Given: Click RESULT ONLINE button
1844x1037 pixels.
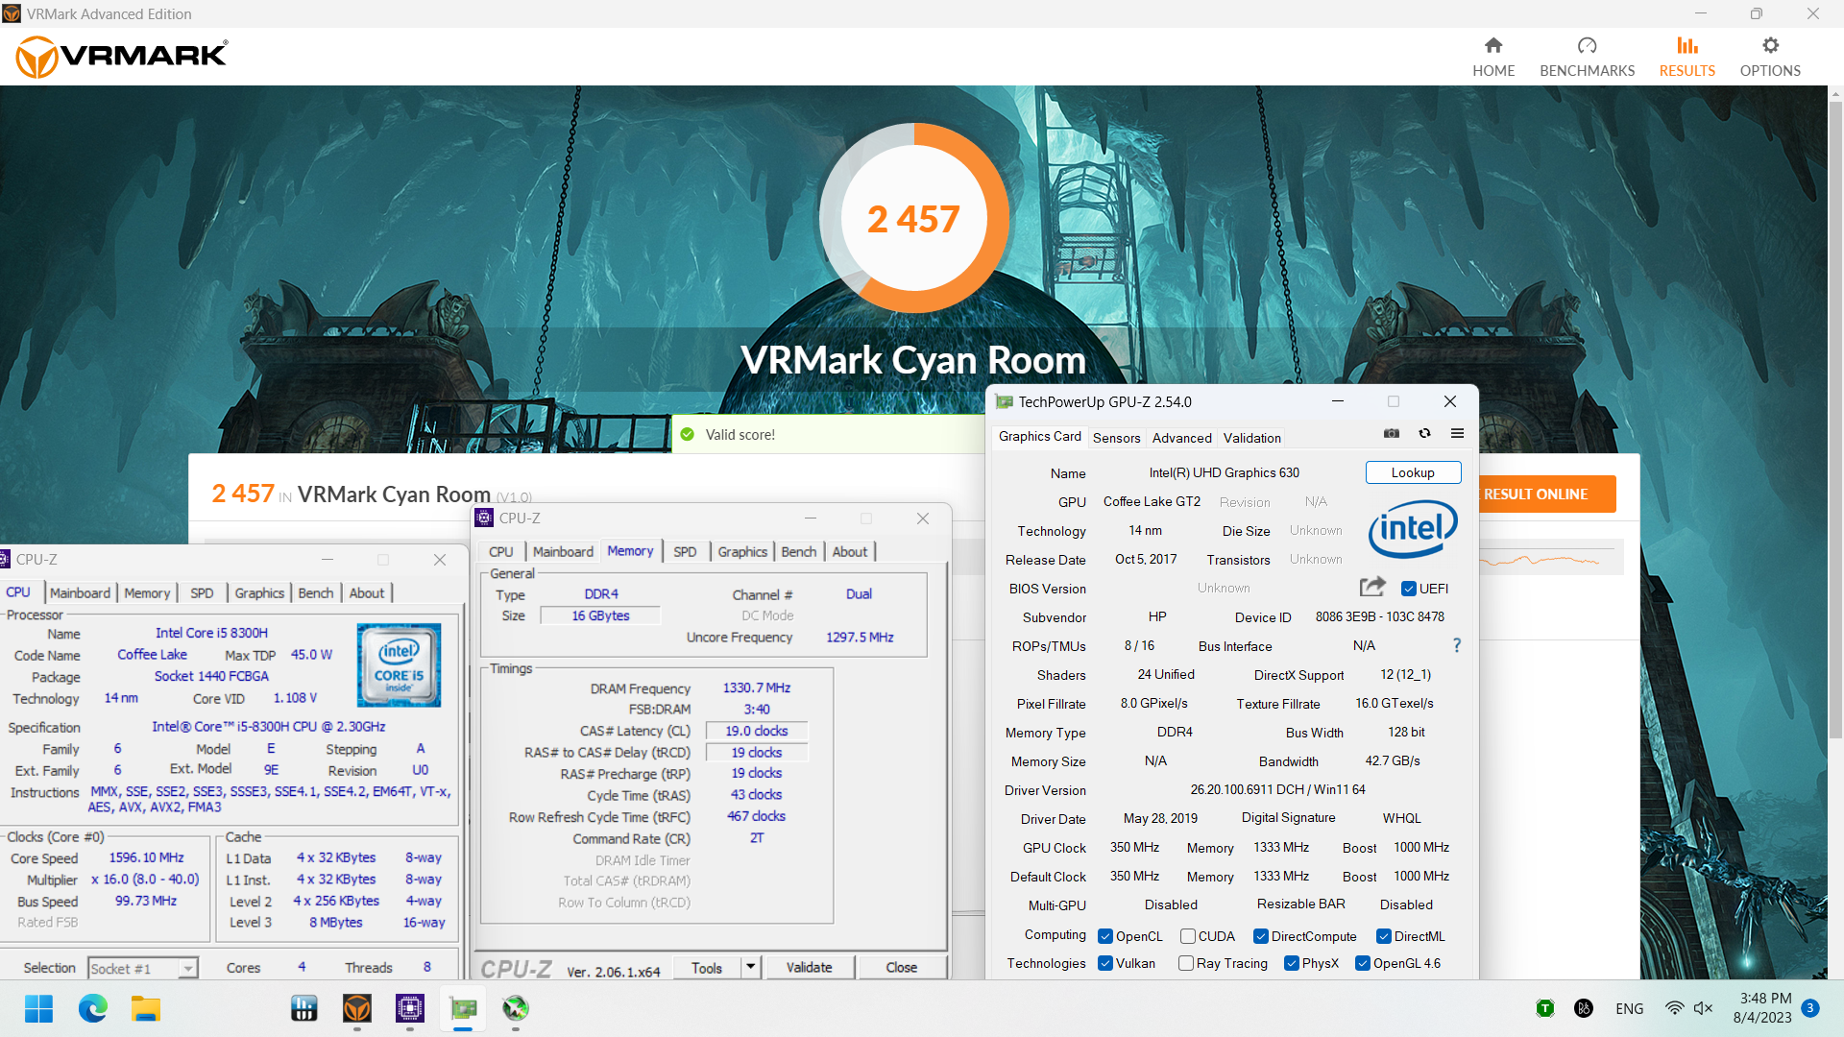Looking at the screenshot, I should click(x=1546, y=494).
